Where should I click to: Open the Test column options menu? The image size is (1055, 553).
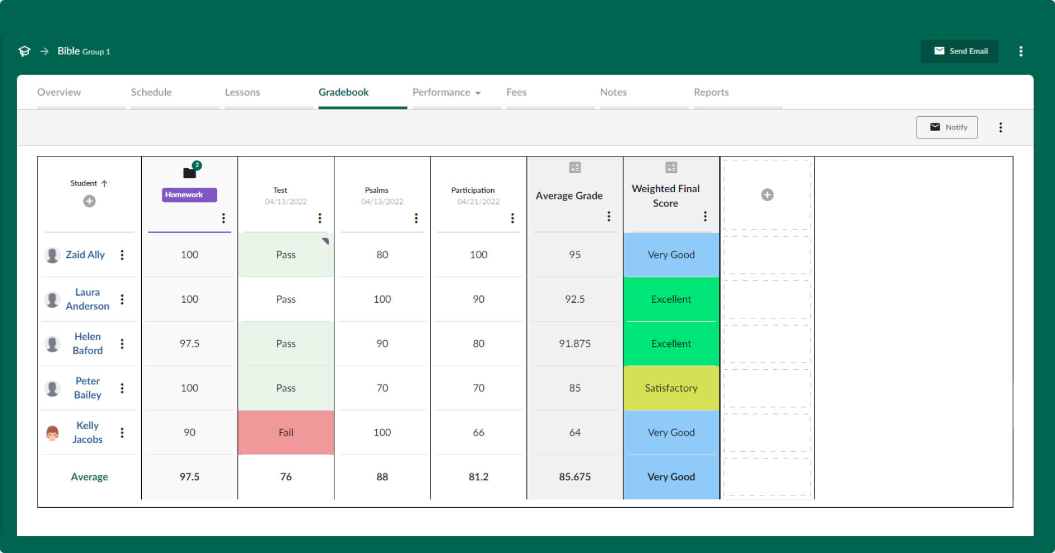click(x=320, y=218)
